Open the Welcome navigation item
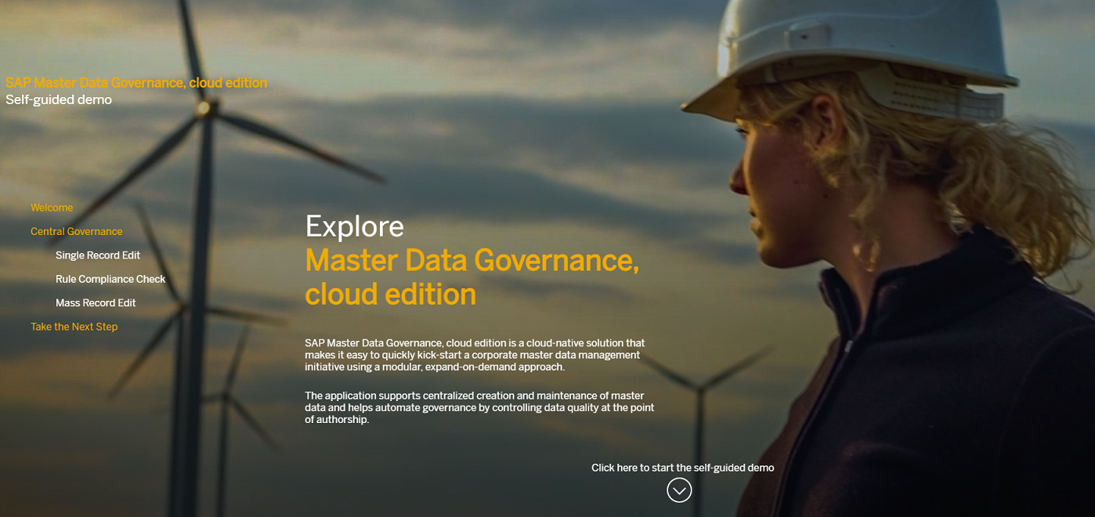 pos(52,208)
